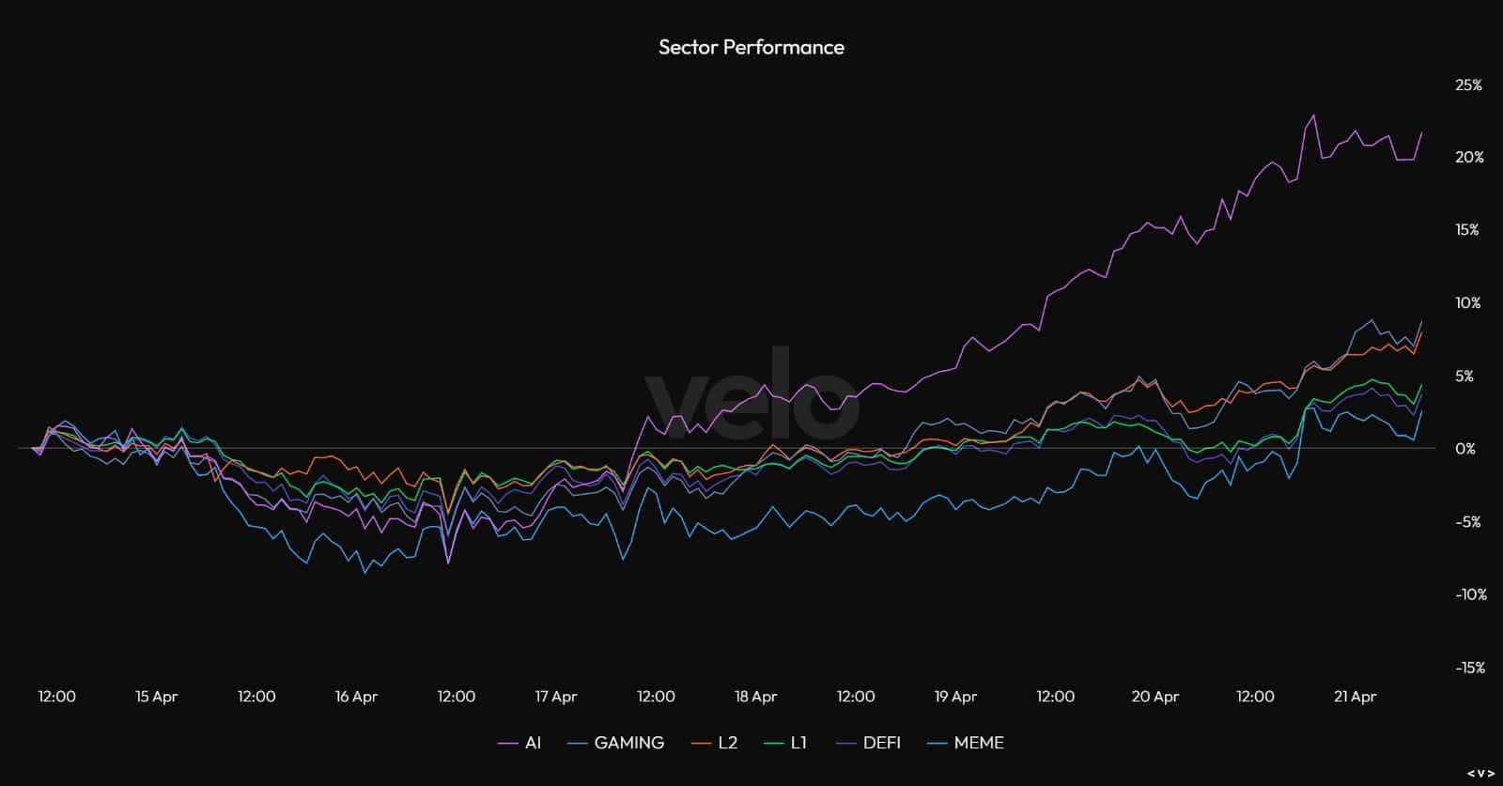The image size is (1503, 786).
Task: Click the L1 green legend line
Action: (773, 744)
